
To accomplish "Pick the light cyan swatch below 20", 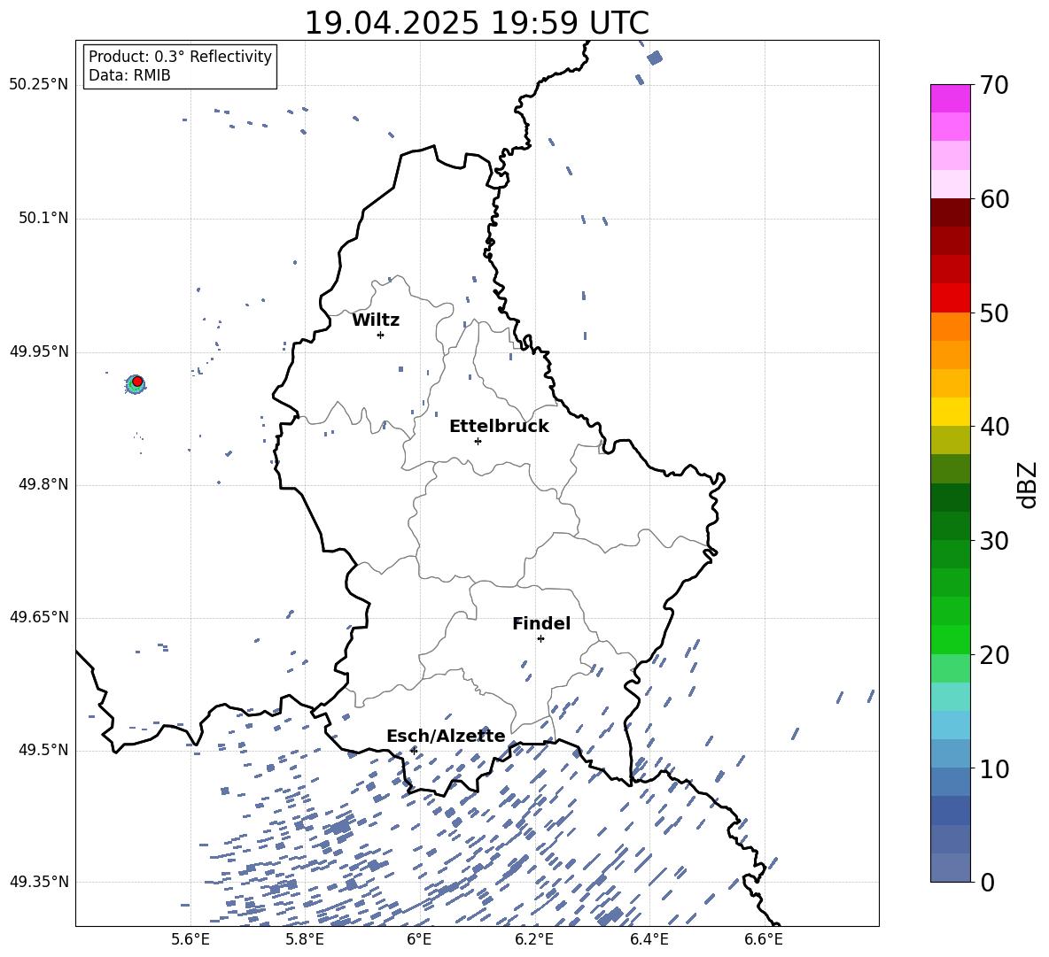I will pyautogui.click(x=950, y=697).
